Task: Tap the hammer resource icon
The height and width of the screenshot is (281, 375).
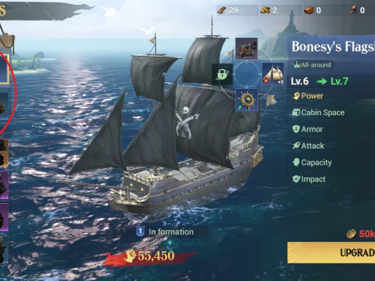Action: click(x=353, y=10)
